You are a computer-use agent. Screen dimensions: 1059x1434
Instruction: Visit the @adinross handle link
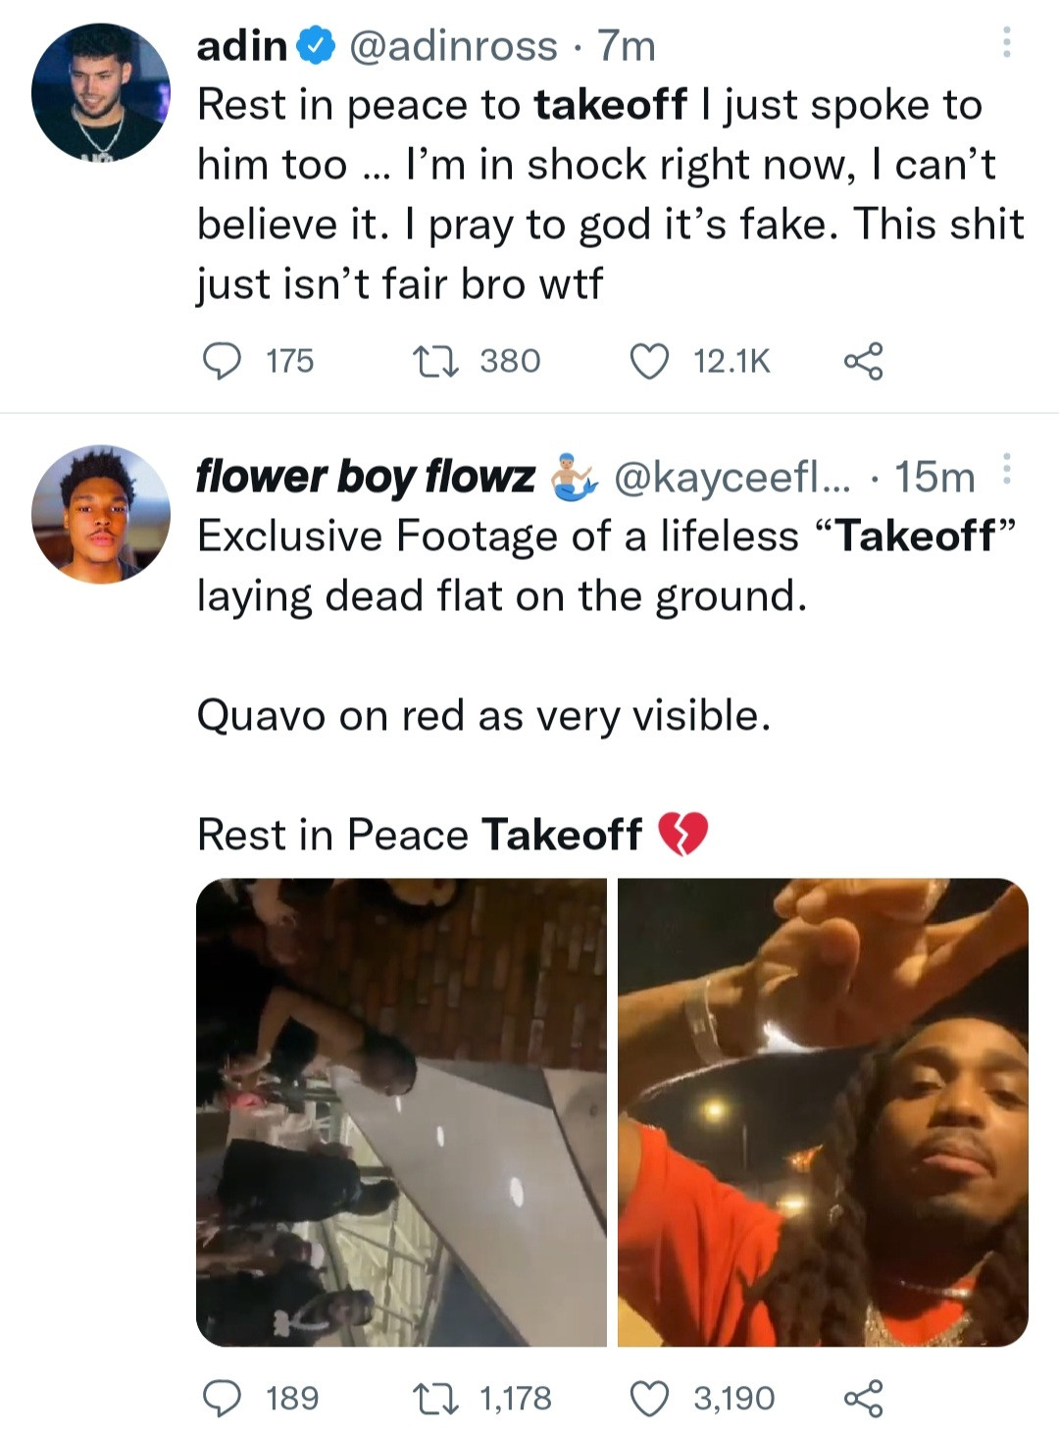click(453, 46)
